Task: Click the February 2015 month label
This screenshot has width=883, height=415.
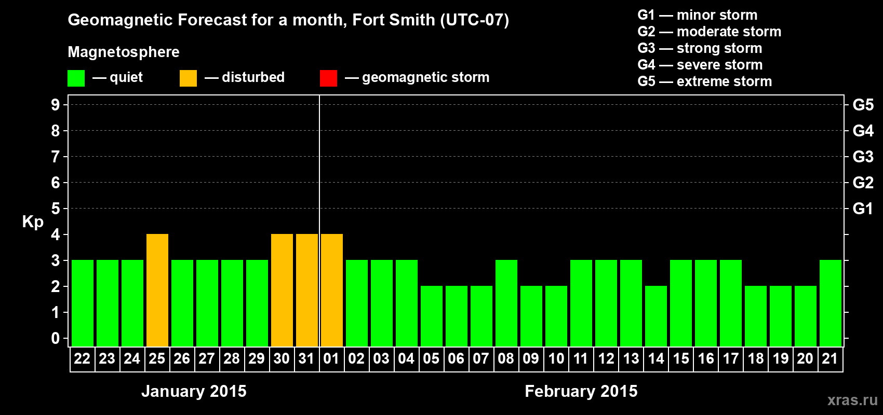Action: (581, 391)
